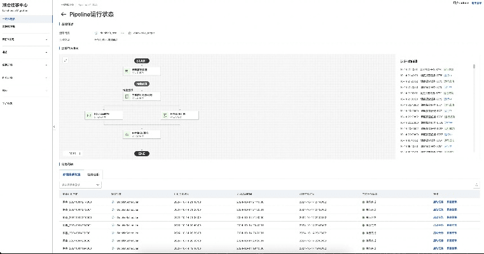Click the first action link in the first table row
This screenshot has height=254, width=484.
437,201
